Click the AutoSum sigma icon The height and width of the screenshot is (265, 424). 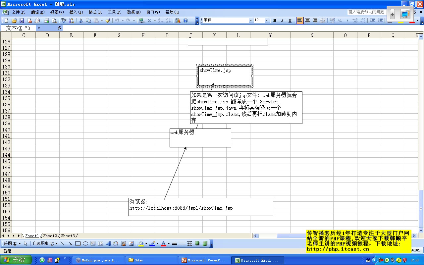coord(149,21)
